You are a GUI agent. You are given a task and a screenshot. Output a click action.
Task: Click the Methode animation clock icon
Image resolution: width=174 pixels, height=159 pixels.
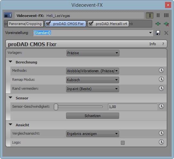(161, 71)
